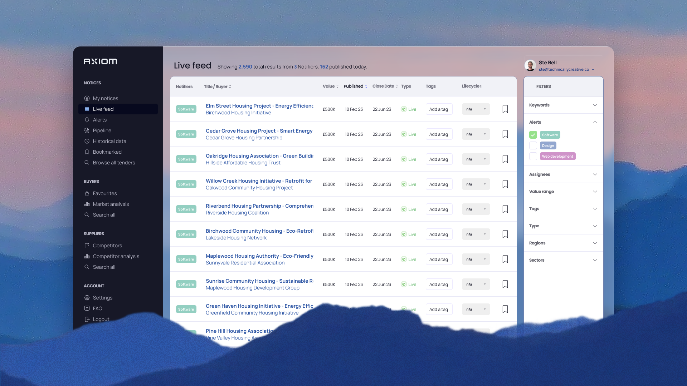Viewport: 687px width, 386px height.
Task: Open Market analysis chart icon
Action: [87, 204]
